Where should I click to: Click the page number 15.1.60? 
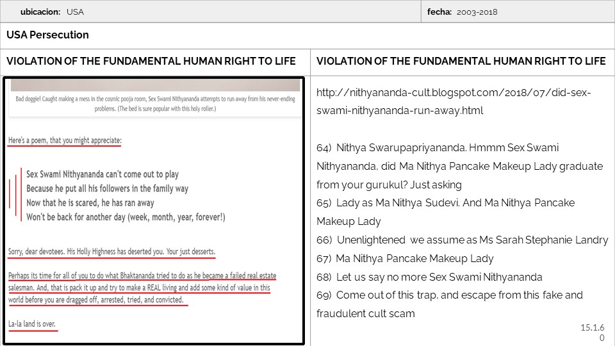point(593,333)
